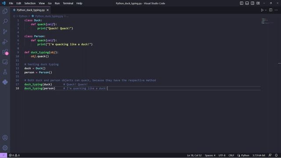Open the Extensions view with update badge
The height and width of the screenshot is (158, 281).
tap(5, 52)
